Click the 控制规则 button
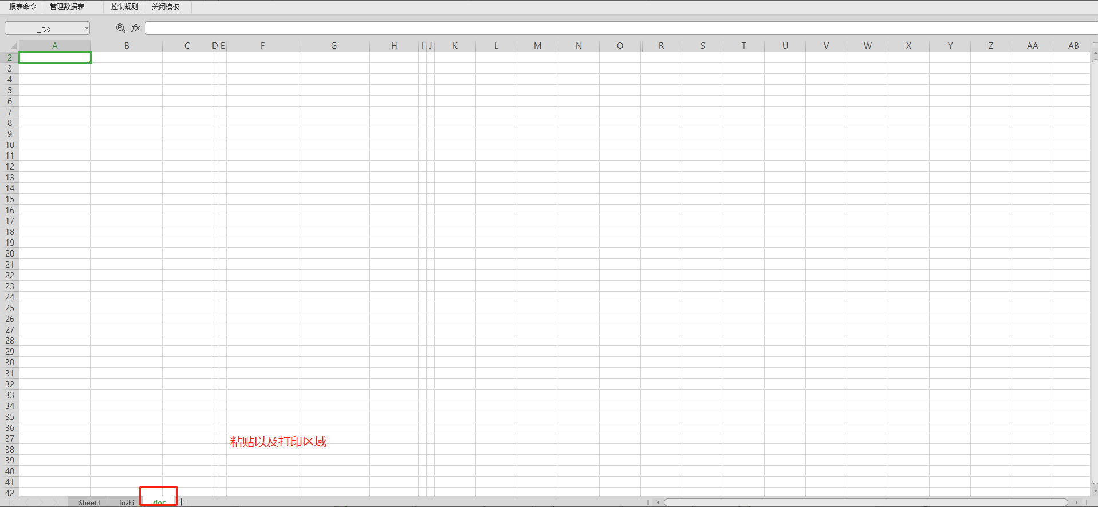Image resolution: width=1098 pixels, height=507 pixels. (x=124, y=7)
